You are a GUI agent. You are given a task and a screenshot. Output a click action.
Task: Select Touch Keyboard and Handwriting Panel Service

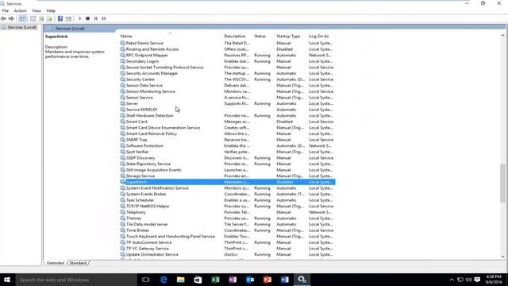(227, 237)
